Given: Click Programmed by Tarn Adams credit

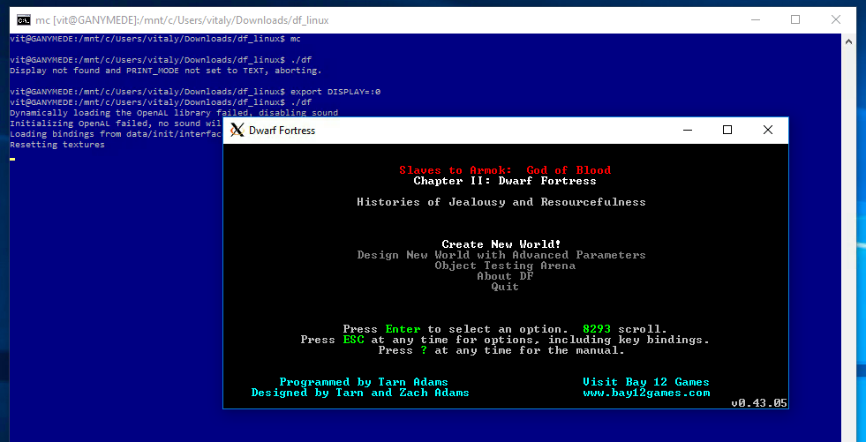Looking at the screenshot, I should pos(364,382).
